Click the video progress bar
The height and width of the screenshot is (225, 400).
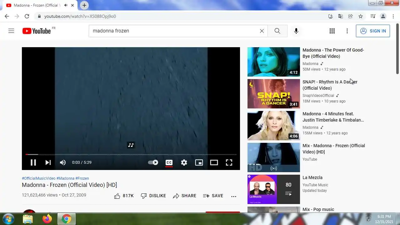[x=131, y=154]
